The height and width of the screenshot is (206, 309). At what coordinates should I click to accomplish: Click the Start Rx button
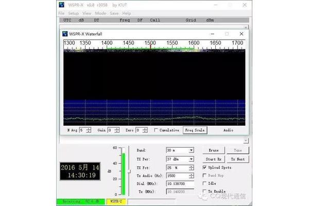[x=213, y=159]
